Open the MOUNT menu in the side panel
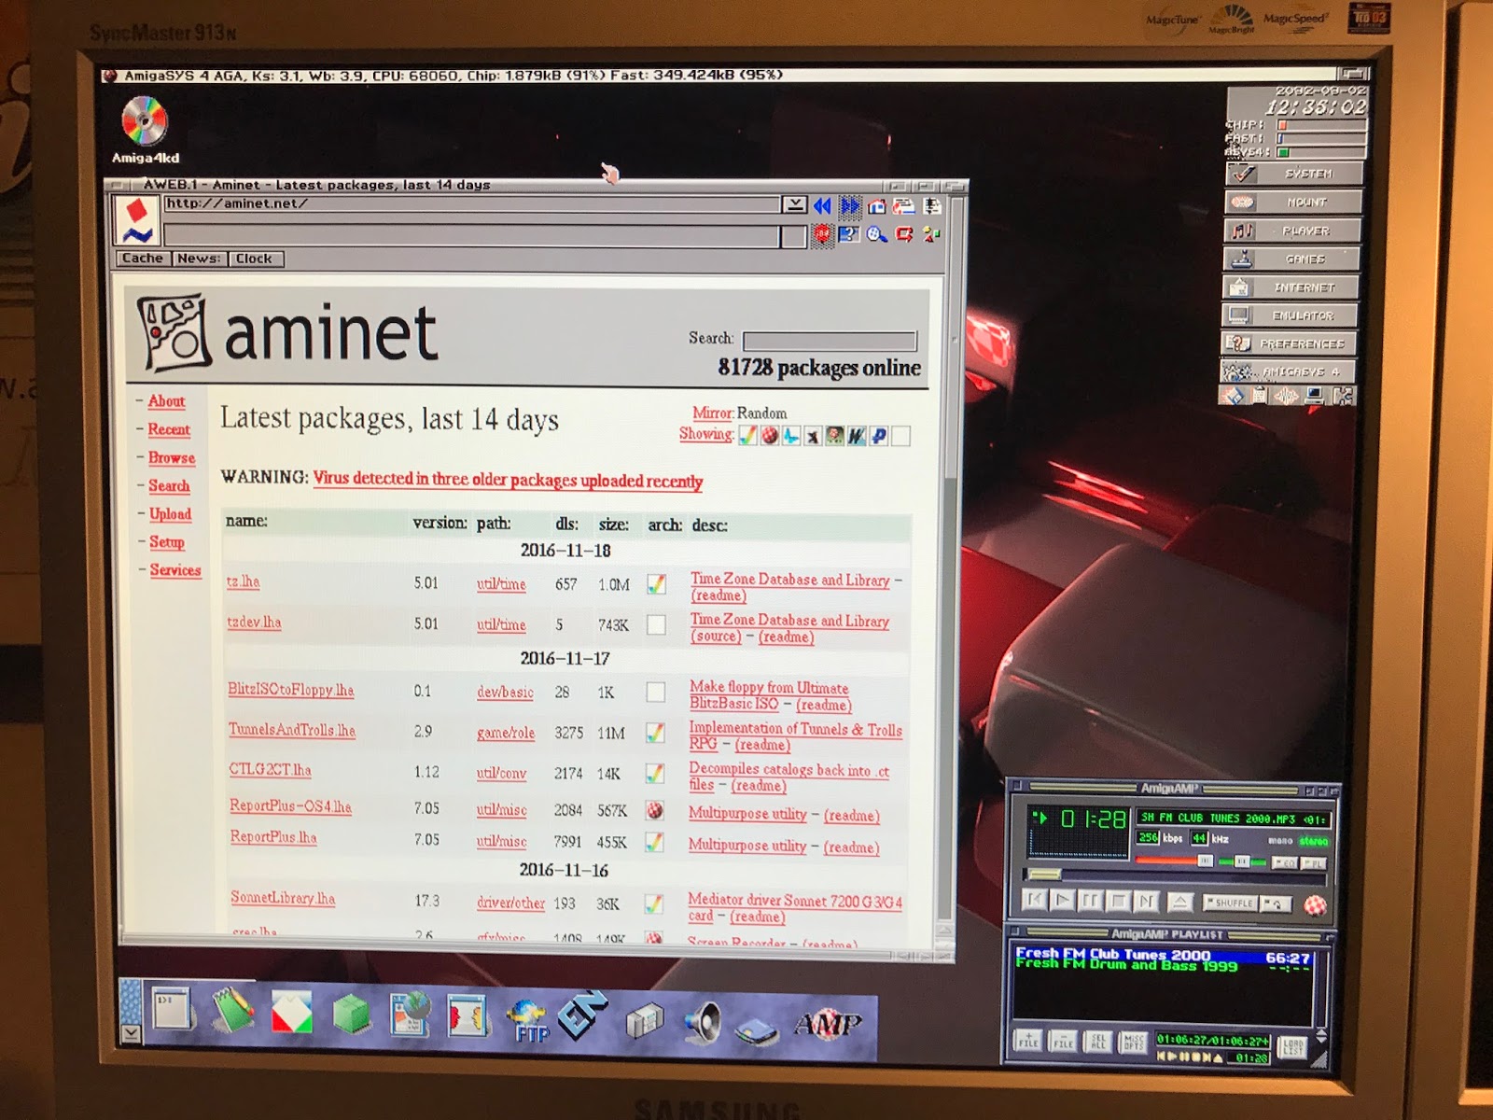 coord(1292,202)
